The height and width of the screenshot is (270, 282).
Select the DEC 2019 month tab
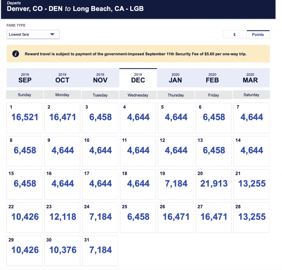point(138,78)
